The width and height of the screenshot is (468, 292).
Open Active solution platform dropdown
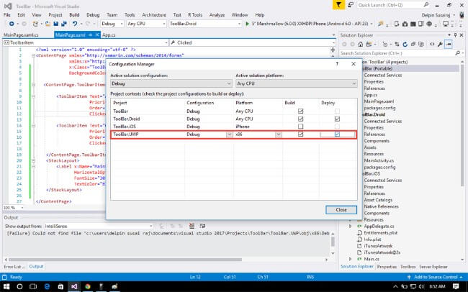(297, 83)
